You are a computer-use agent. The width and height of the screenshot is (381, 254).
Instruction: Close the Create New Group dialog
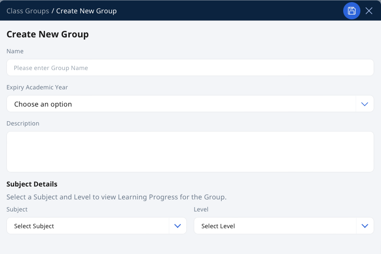click(369, 11)
